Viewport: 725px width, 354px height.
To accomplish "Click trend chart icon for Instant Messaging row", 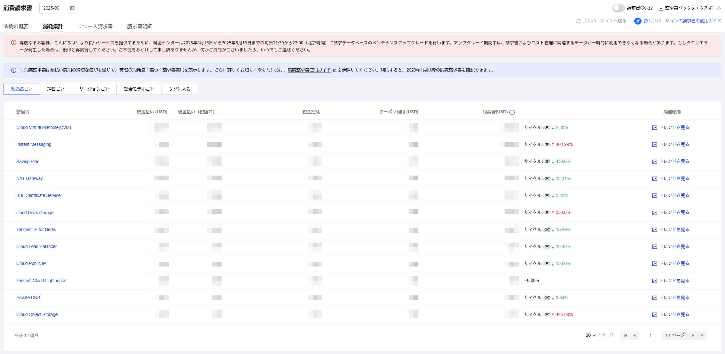I will tap(654, 145).
